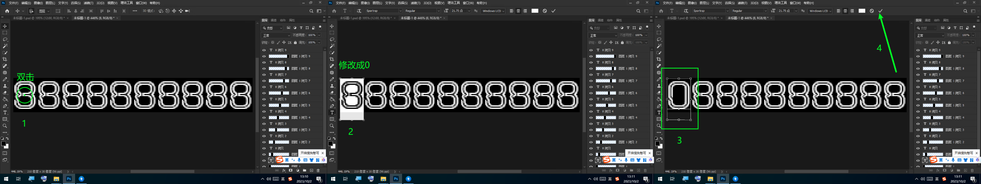Toggle visibility of "8 拷贝 5" in rightmost window

point(917,99)
